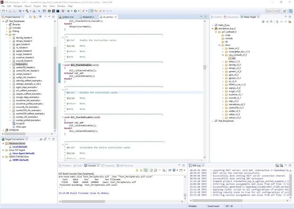Select the Problems tab in bottom panel

(x=67, y=165)
